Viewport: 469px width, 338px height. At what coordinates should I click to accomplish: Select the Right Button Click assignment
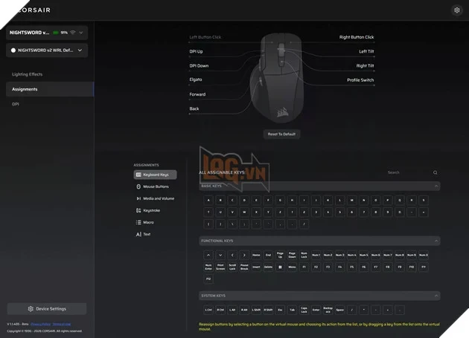[357, 37]
